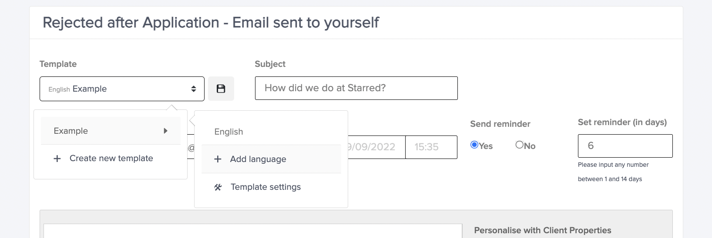Open the English Example template dropdown
Viewport: 712px width, 238px height.
(x=118, y=89)
